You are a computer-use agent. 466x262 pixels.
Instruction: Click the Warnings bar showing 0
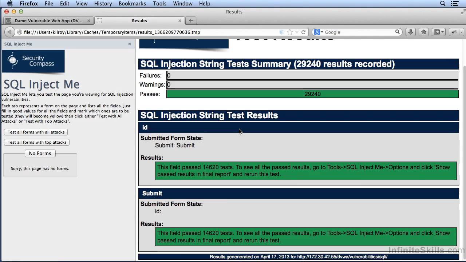312,85
